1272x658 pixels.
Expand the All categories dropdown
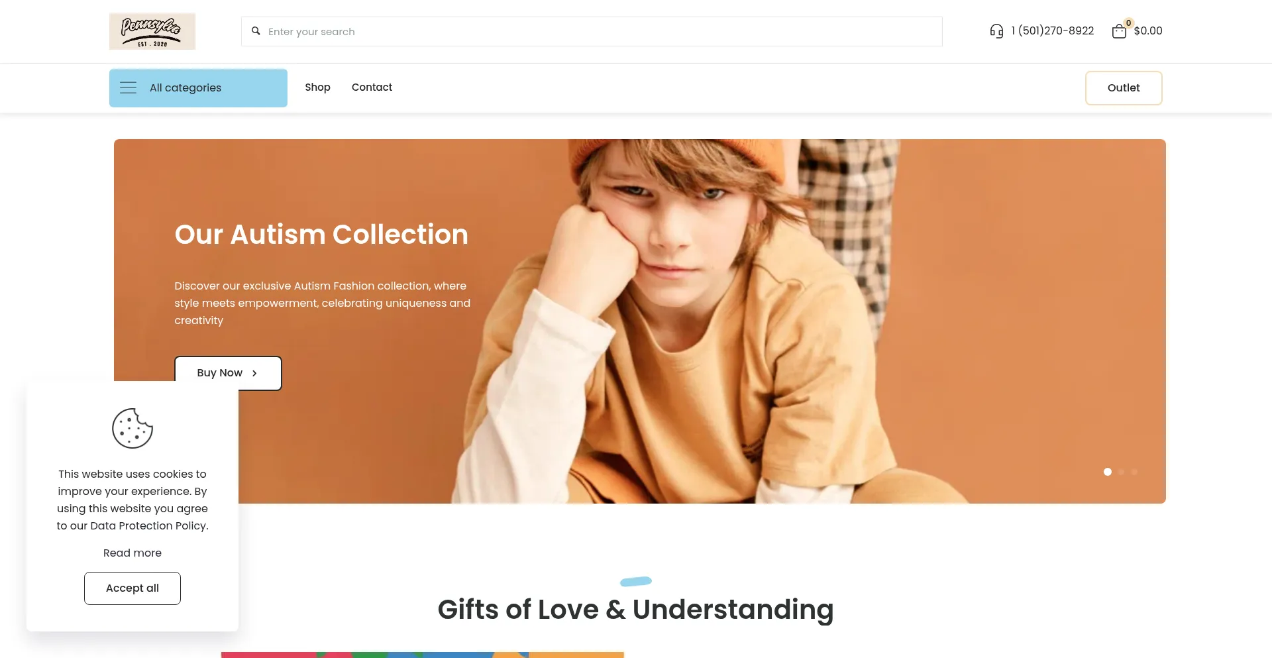coord(198,88)
